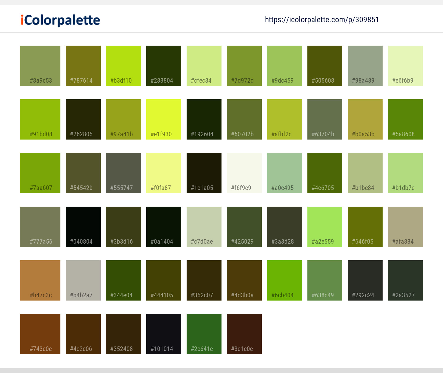The width and height of the screenshot is (443, 373).
Task: Choose the #b1be84 swatch
Action: [x=365, y=173]
